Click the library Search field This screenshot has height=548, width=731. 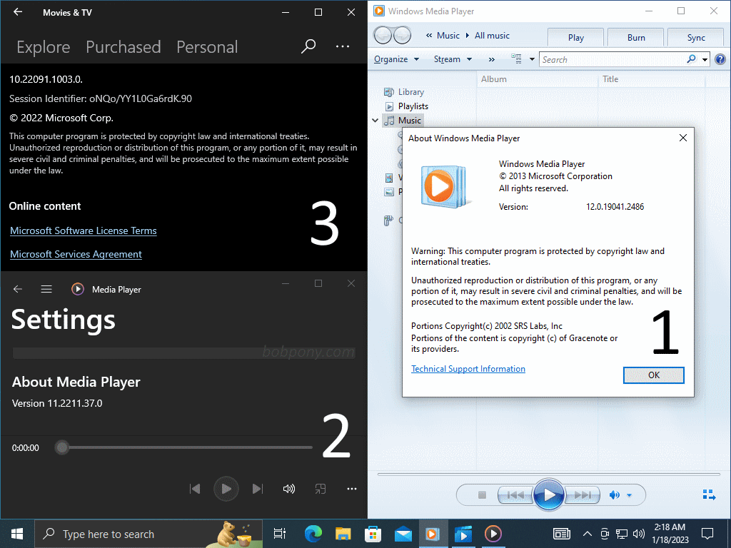click(612, 59)
